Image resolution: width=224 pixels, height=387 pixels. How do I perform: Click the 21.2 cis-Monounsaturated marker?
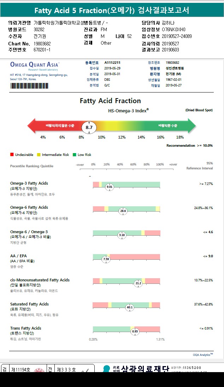pyautogui.click(x=138, y=283)
